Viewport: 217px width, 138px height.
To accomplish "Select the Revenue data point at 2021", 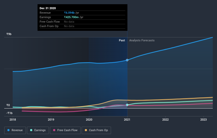I will (x=127, y=60).
